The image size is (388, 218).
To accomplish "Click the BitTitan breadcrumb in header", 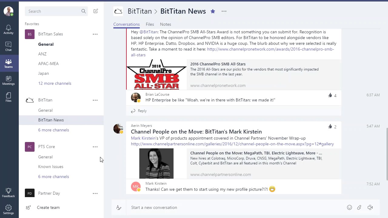I will tap(139, 11).
